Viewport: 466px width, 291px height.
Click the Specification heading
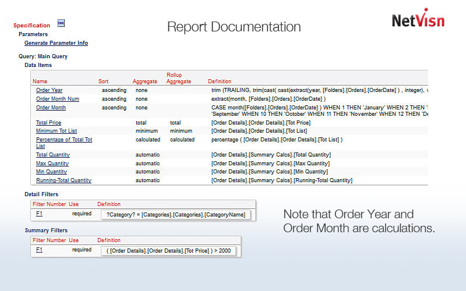(31, 26)
